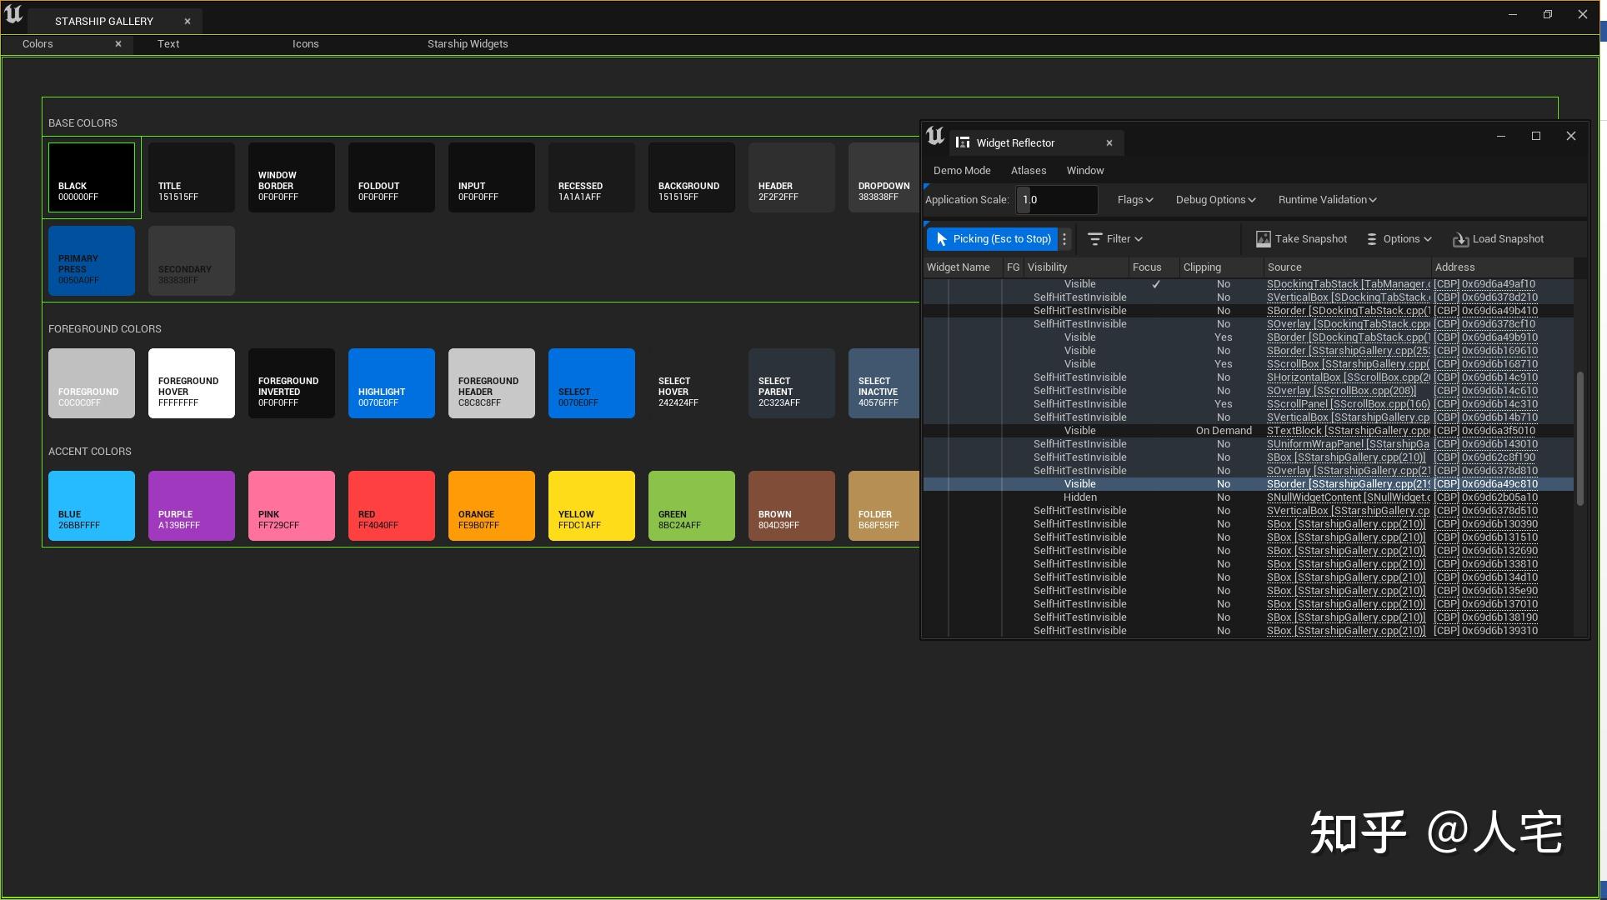Click the Widget Reflector tab icon

coord(963,143)
